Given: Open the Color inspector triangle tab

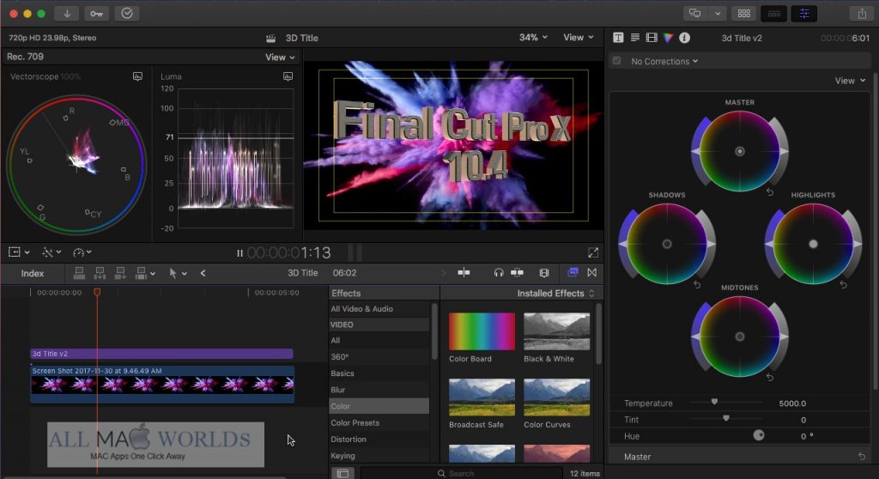Looking at the screenshot, I should 668,38.
